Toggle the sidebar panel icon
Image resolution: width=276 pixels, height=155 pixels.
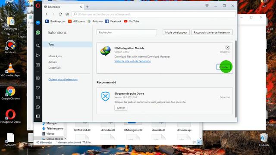click(x=38, y=116)
